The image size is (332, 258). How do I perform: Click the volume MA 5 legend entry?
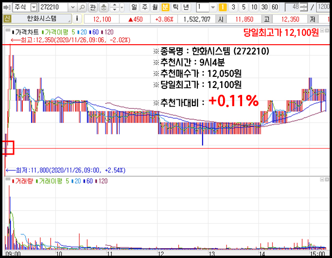coord(68,181)
